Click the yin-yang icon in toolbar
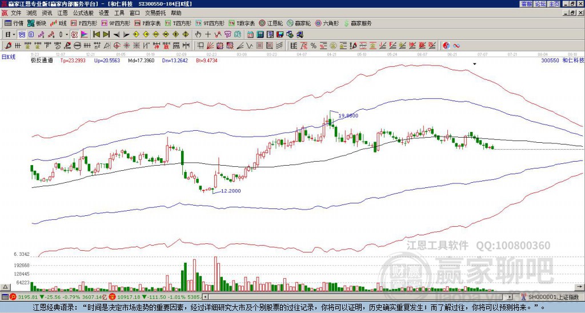The height and width of the screenshot is (313, 585). click(446, 46)
